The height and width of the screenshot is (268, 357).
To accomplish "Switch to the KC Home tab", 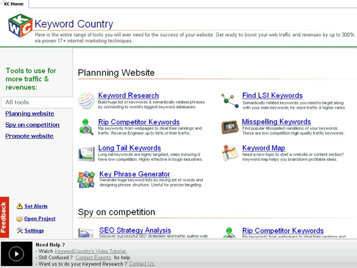I will point(14,4).
